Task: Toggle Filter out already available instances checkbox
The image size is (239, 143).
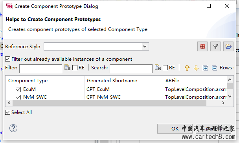Action: (7, 59)
